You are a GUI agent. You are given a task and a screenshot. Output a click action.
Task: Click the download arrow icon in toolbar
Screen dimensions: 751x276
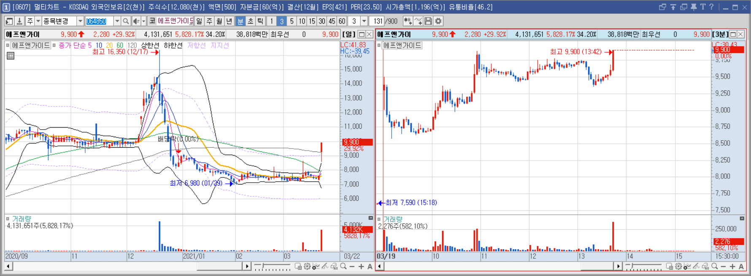pos(19,21)
